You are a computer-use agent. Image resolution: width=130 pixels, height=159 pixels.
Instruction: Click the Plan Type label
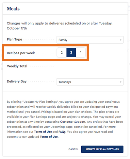click(14, 39)
